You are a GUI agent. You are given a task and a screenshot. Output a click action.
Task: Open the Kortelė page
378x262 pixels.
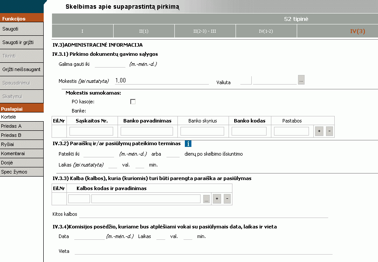[22, 117]
